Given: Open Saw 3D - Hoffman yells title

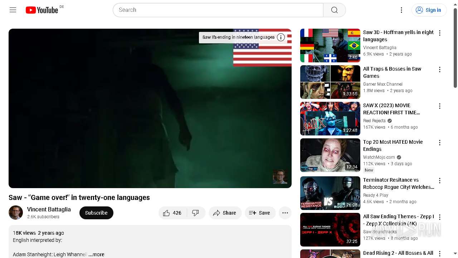Looking at the screenshot, I should click(398, 36).
